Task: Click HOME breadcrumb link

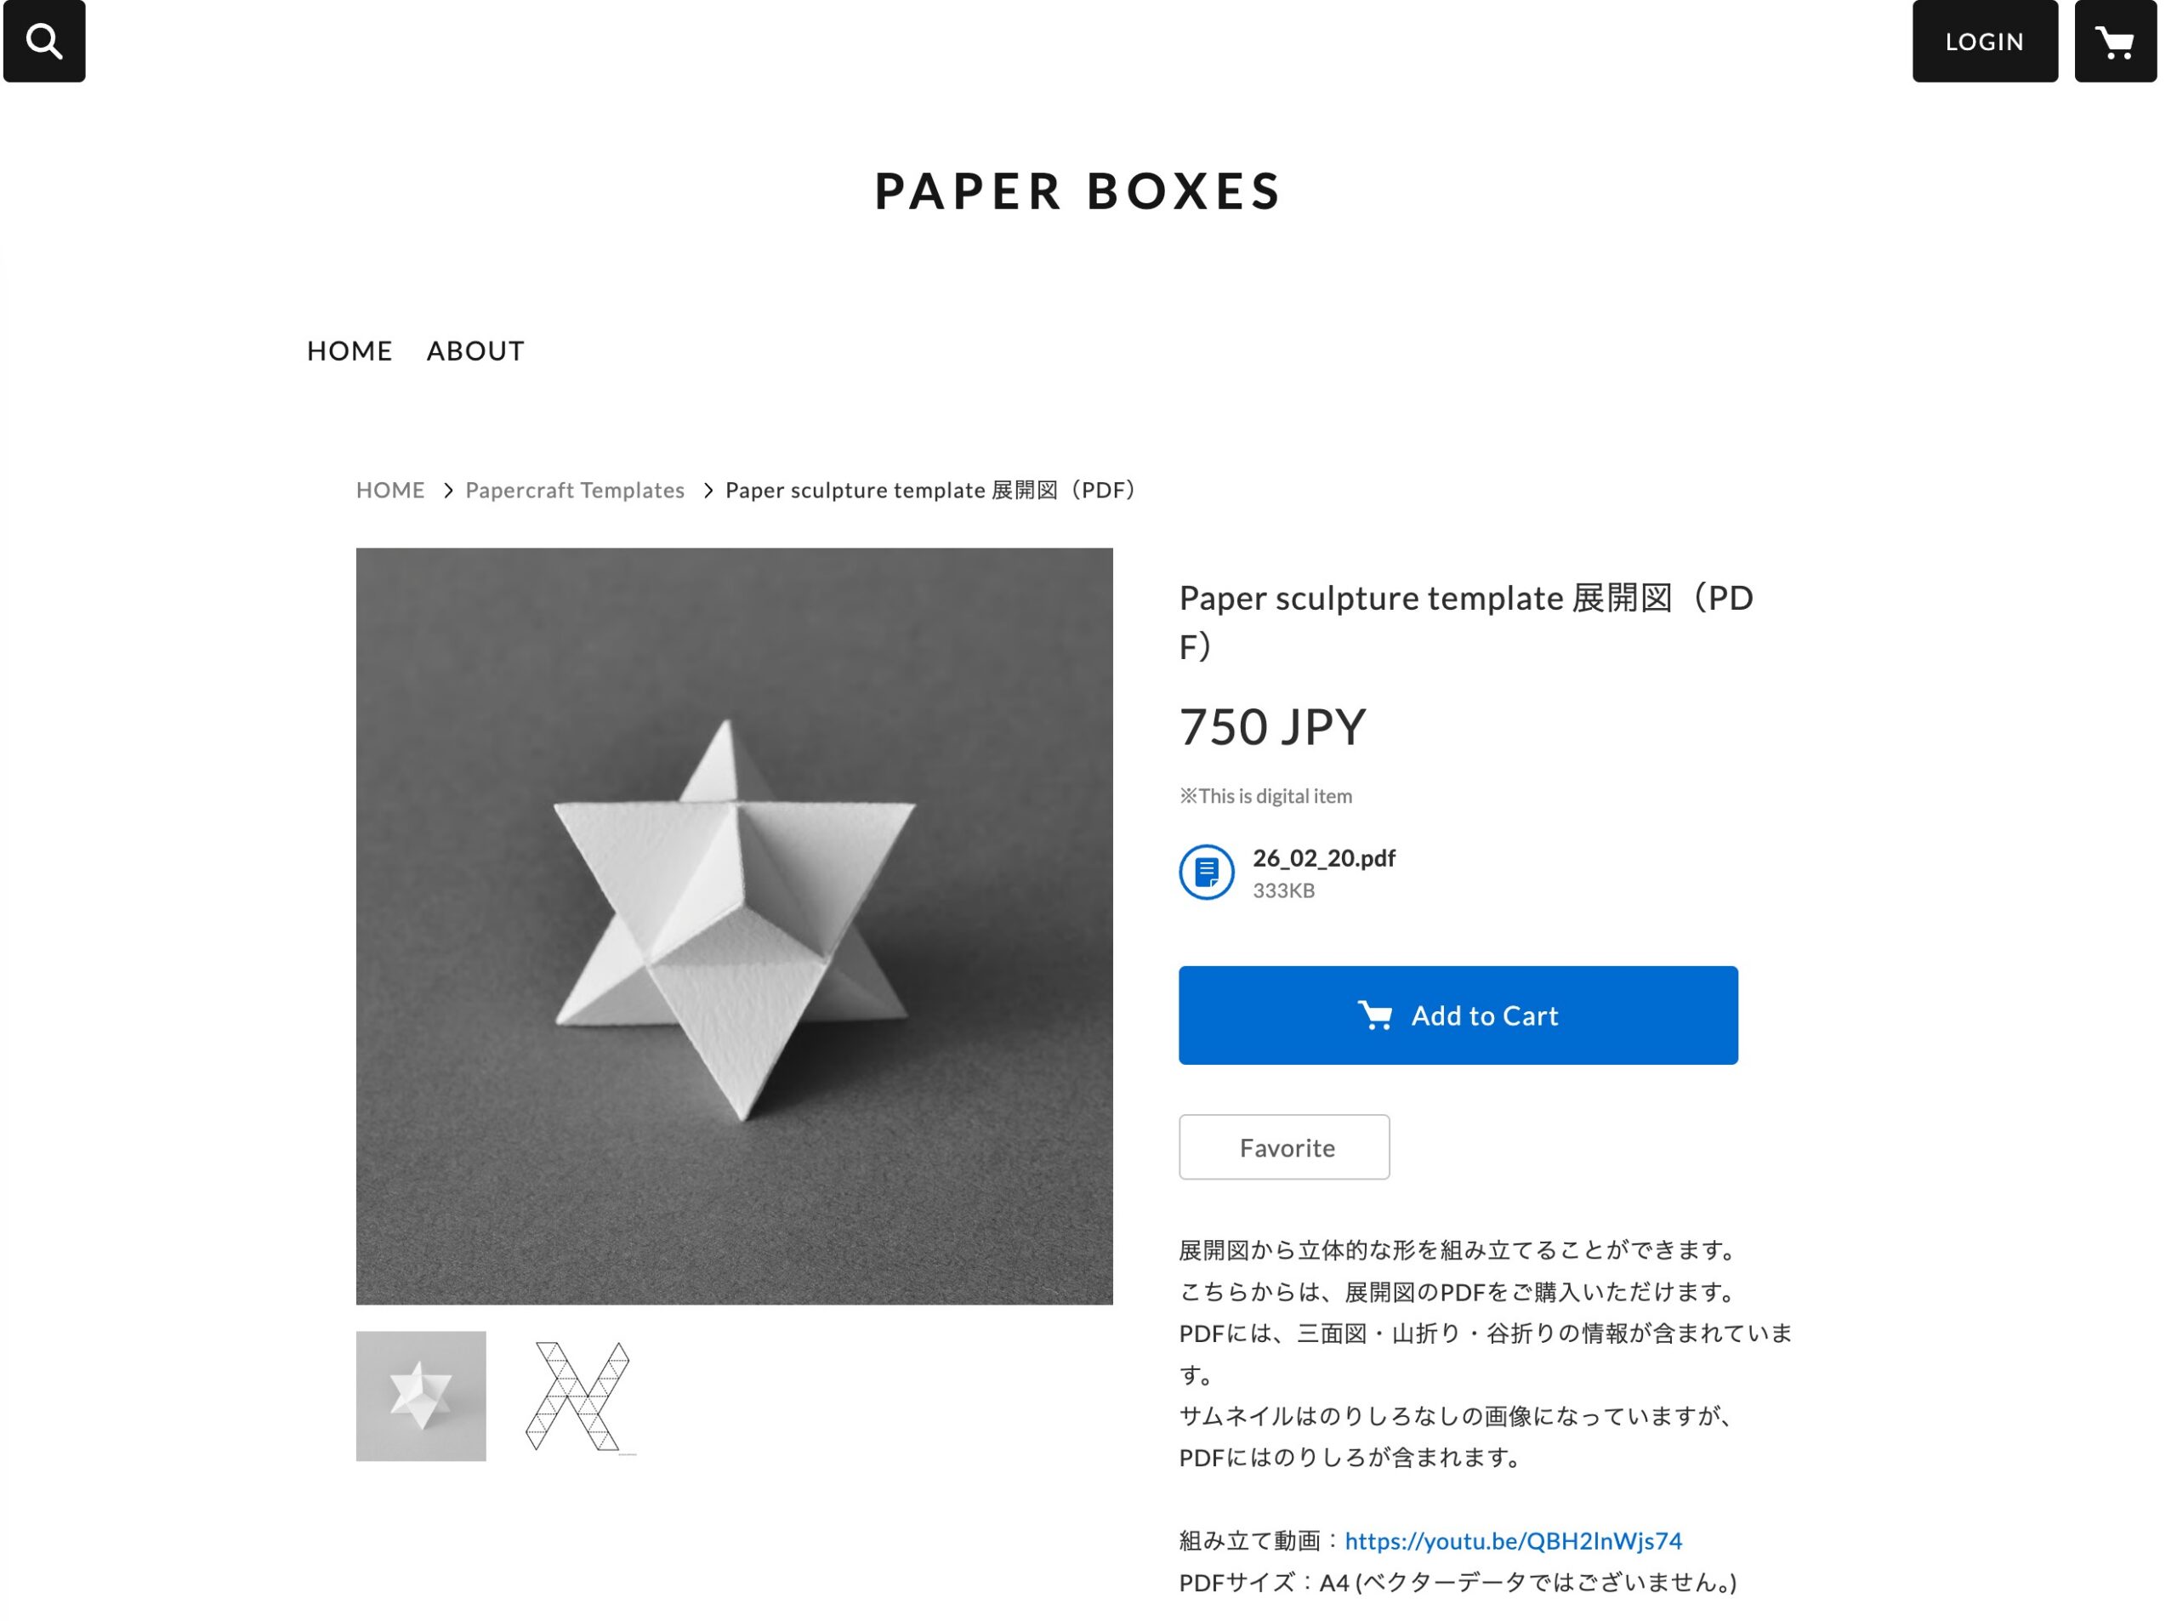Action: [389, 490]
